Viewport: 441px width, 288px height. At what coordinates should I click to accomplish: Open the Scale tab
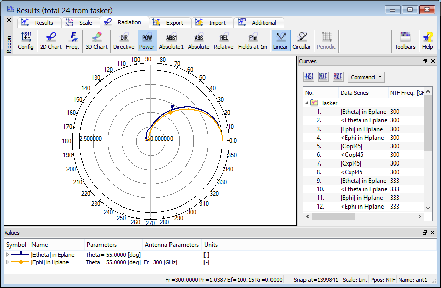pos(80,23)
